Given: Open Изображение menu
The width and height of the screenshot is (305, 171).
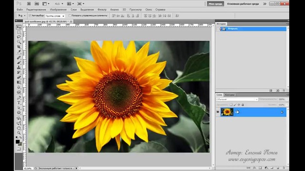Looking at the screenshot, I should 58,9.
